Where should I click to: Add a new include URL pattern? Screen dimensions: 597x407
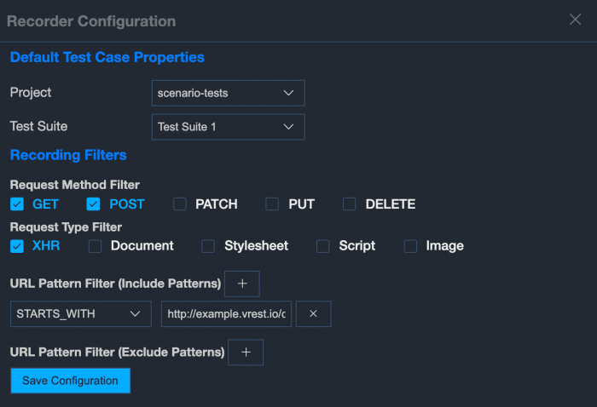[242, 284]
